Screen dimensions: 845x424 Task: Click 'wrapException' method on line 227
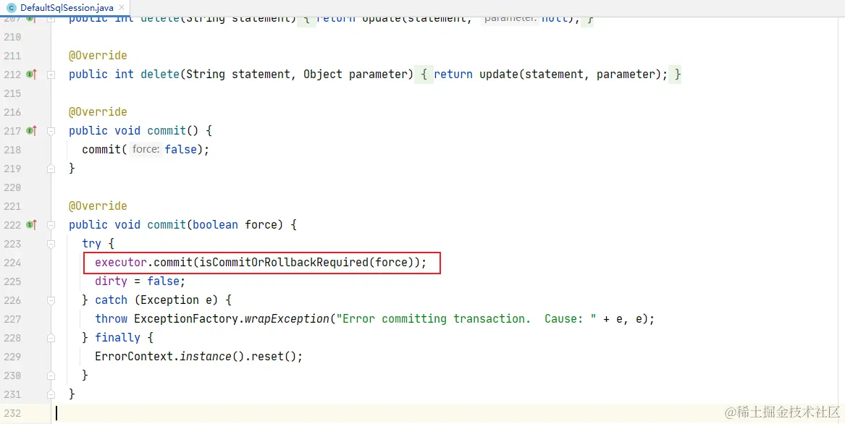click(x=287, y=319)
